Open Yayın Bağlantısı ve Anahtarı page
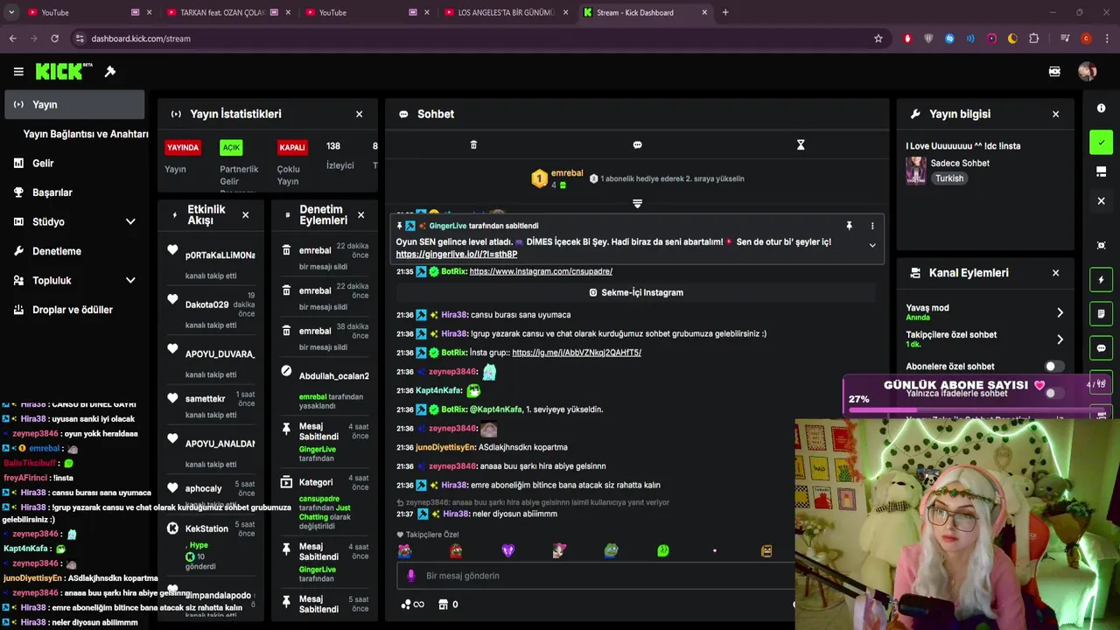 (x=86, y=134)
